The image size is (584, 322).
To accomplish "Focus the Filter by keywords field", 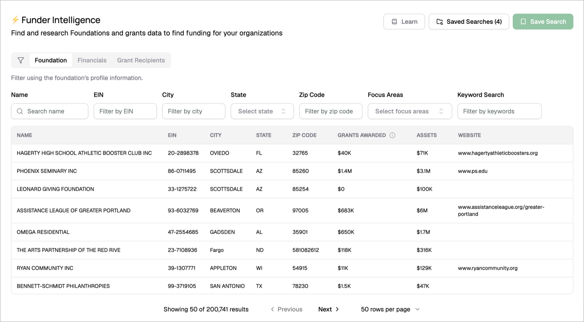I will coord(499,111).
